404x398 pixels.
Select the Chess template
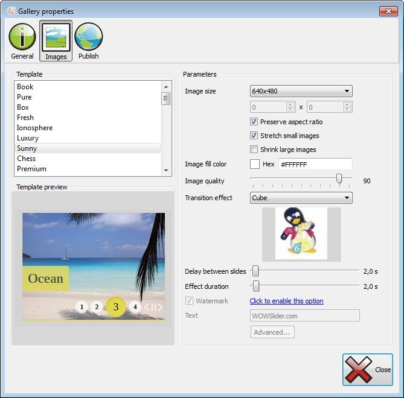click(x=88, y=159)
